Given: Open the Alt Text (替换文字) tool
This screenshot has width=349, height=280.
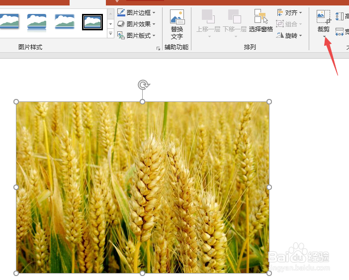Looking at the screenshot, I should (x=177, y=24).
